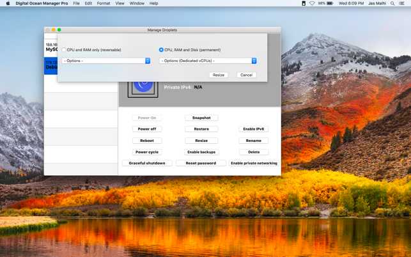Click the phone device menu bar icon
The height and width of the screenshot is (257, 411).
[304, 3]
